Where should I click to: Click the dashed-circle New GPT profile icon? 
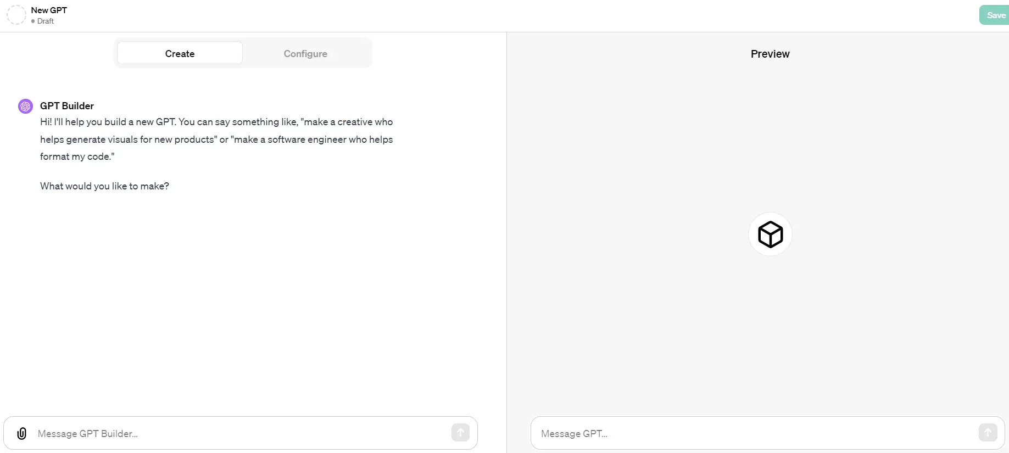click(x=16, y=15)
